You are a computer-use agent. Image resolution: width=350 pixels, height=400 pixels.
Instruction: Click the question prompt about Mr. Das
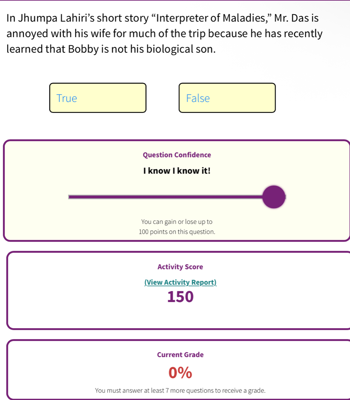164,33
